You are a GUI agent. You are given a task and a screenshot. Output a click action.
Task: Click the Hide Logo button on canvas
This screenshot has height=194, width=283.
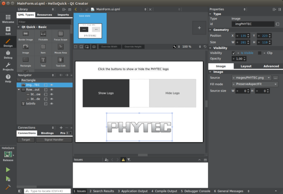tap(173, 93)
